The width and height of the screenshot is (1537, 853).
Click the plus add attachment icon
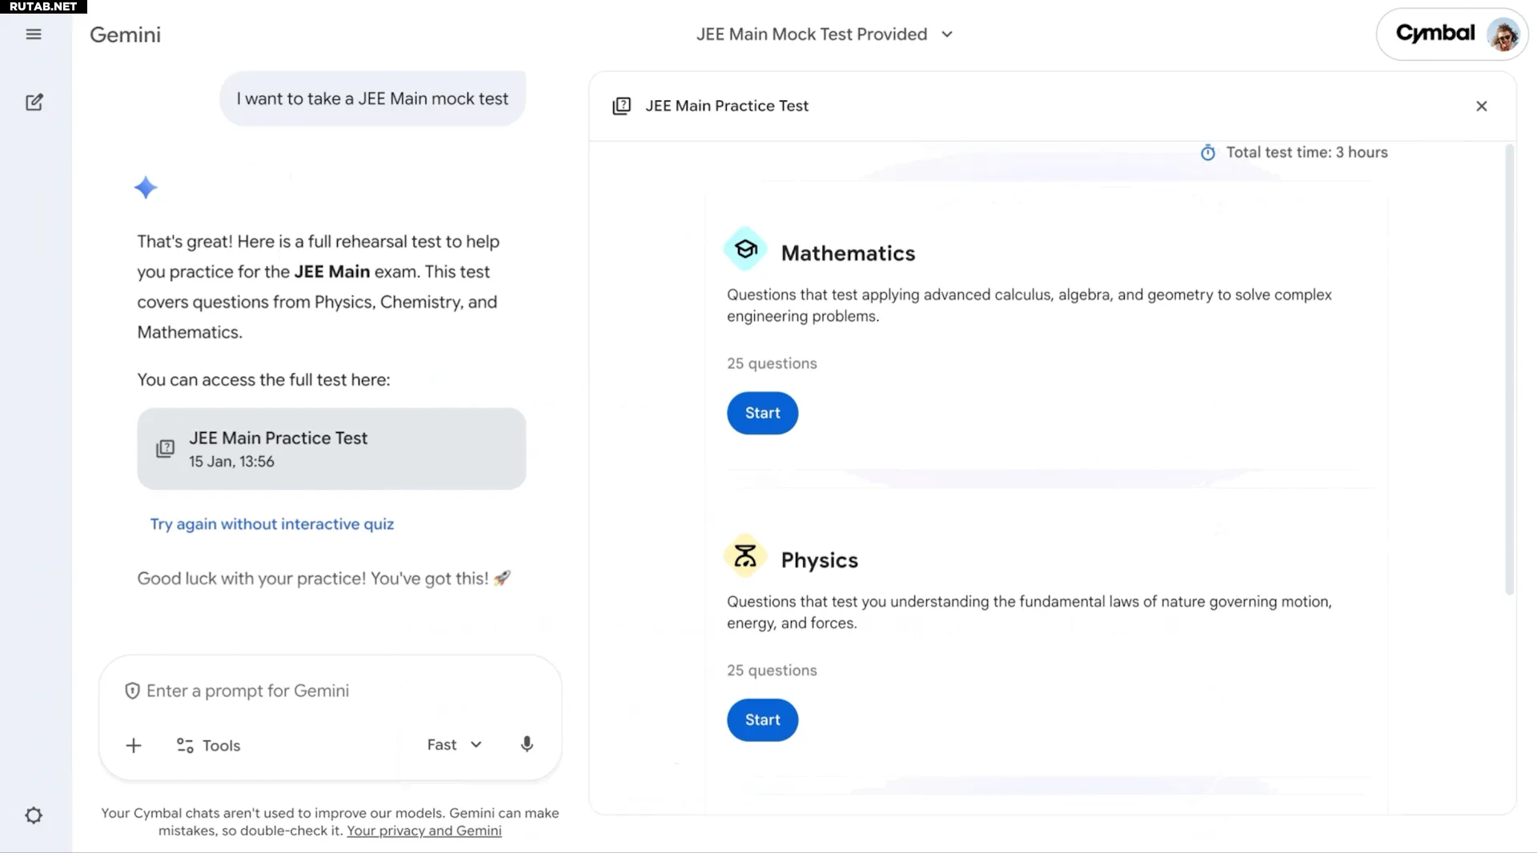pyautogui.click(x=134, y=746)
